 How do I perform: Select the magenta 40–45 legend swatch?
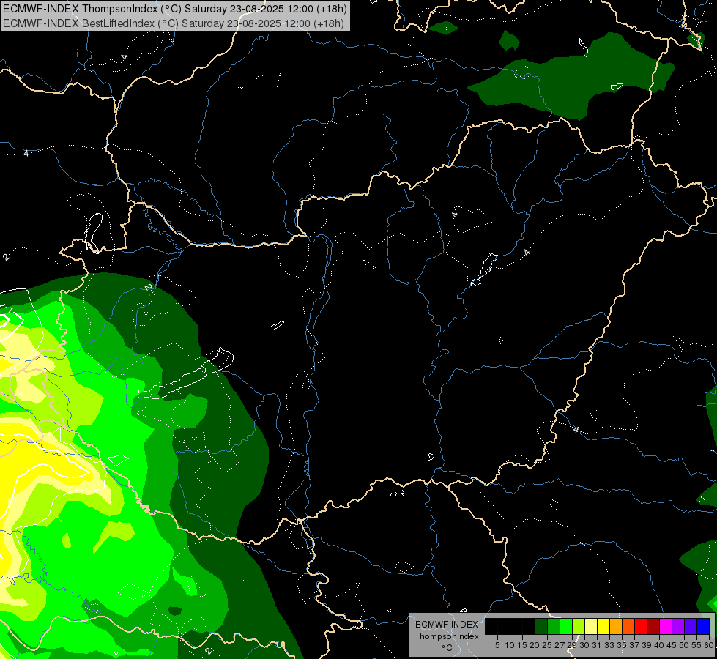[666, 626]
